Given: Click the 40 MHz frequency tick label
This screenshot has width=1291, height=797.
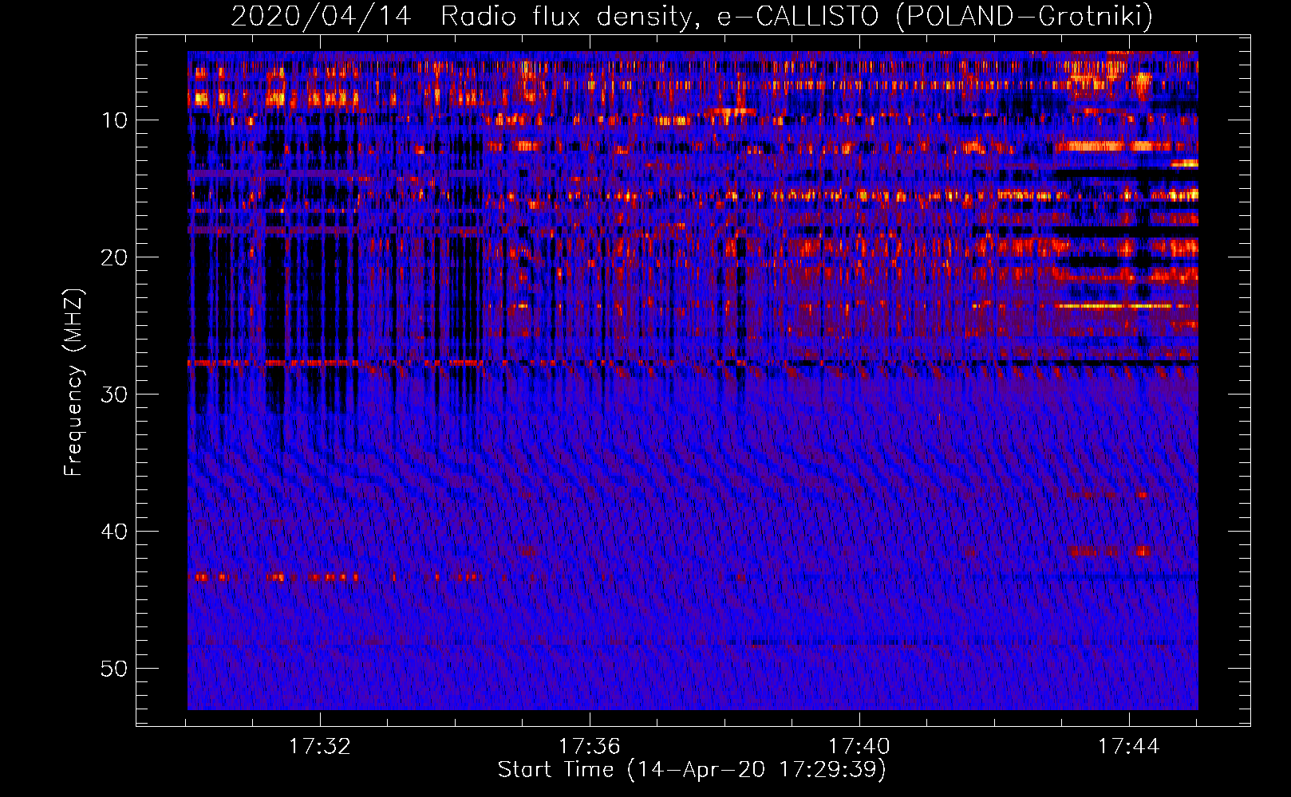Looking at the screenshot, I should point(115,532).
